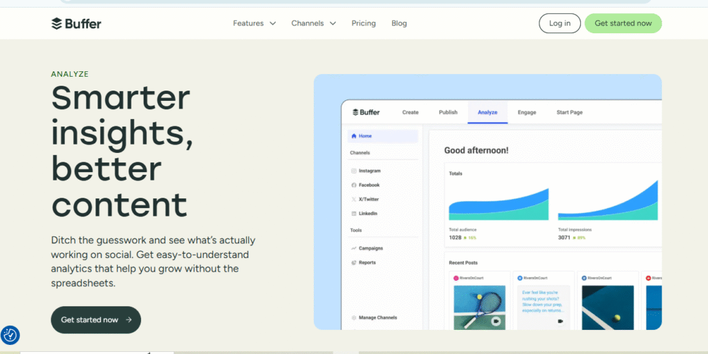Click the Total audience area chart
This screenshot has height=354, width=708.
499,204
